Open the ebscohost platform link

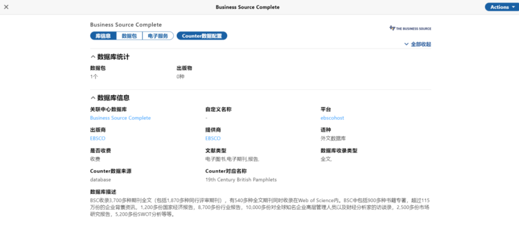(x=333, y=118)
